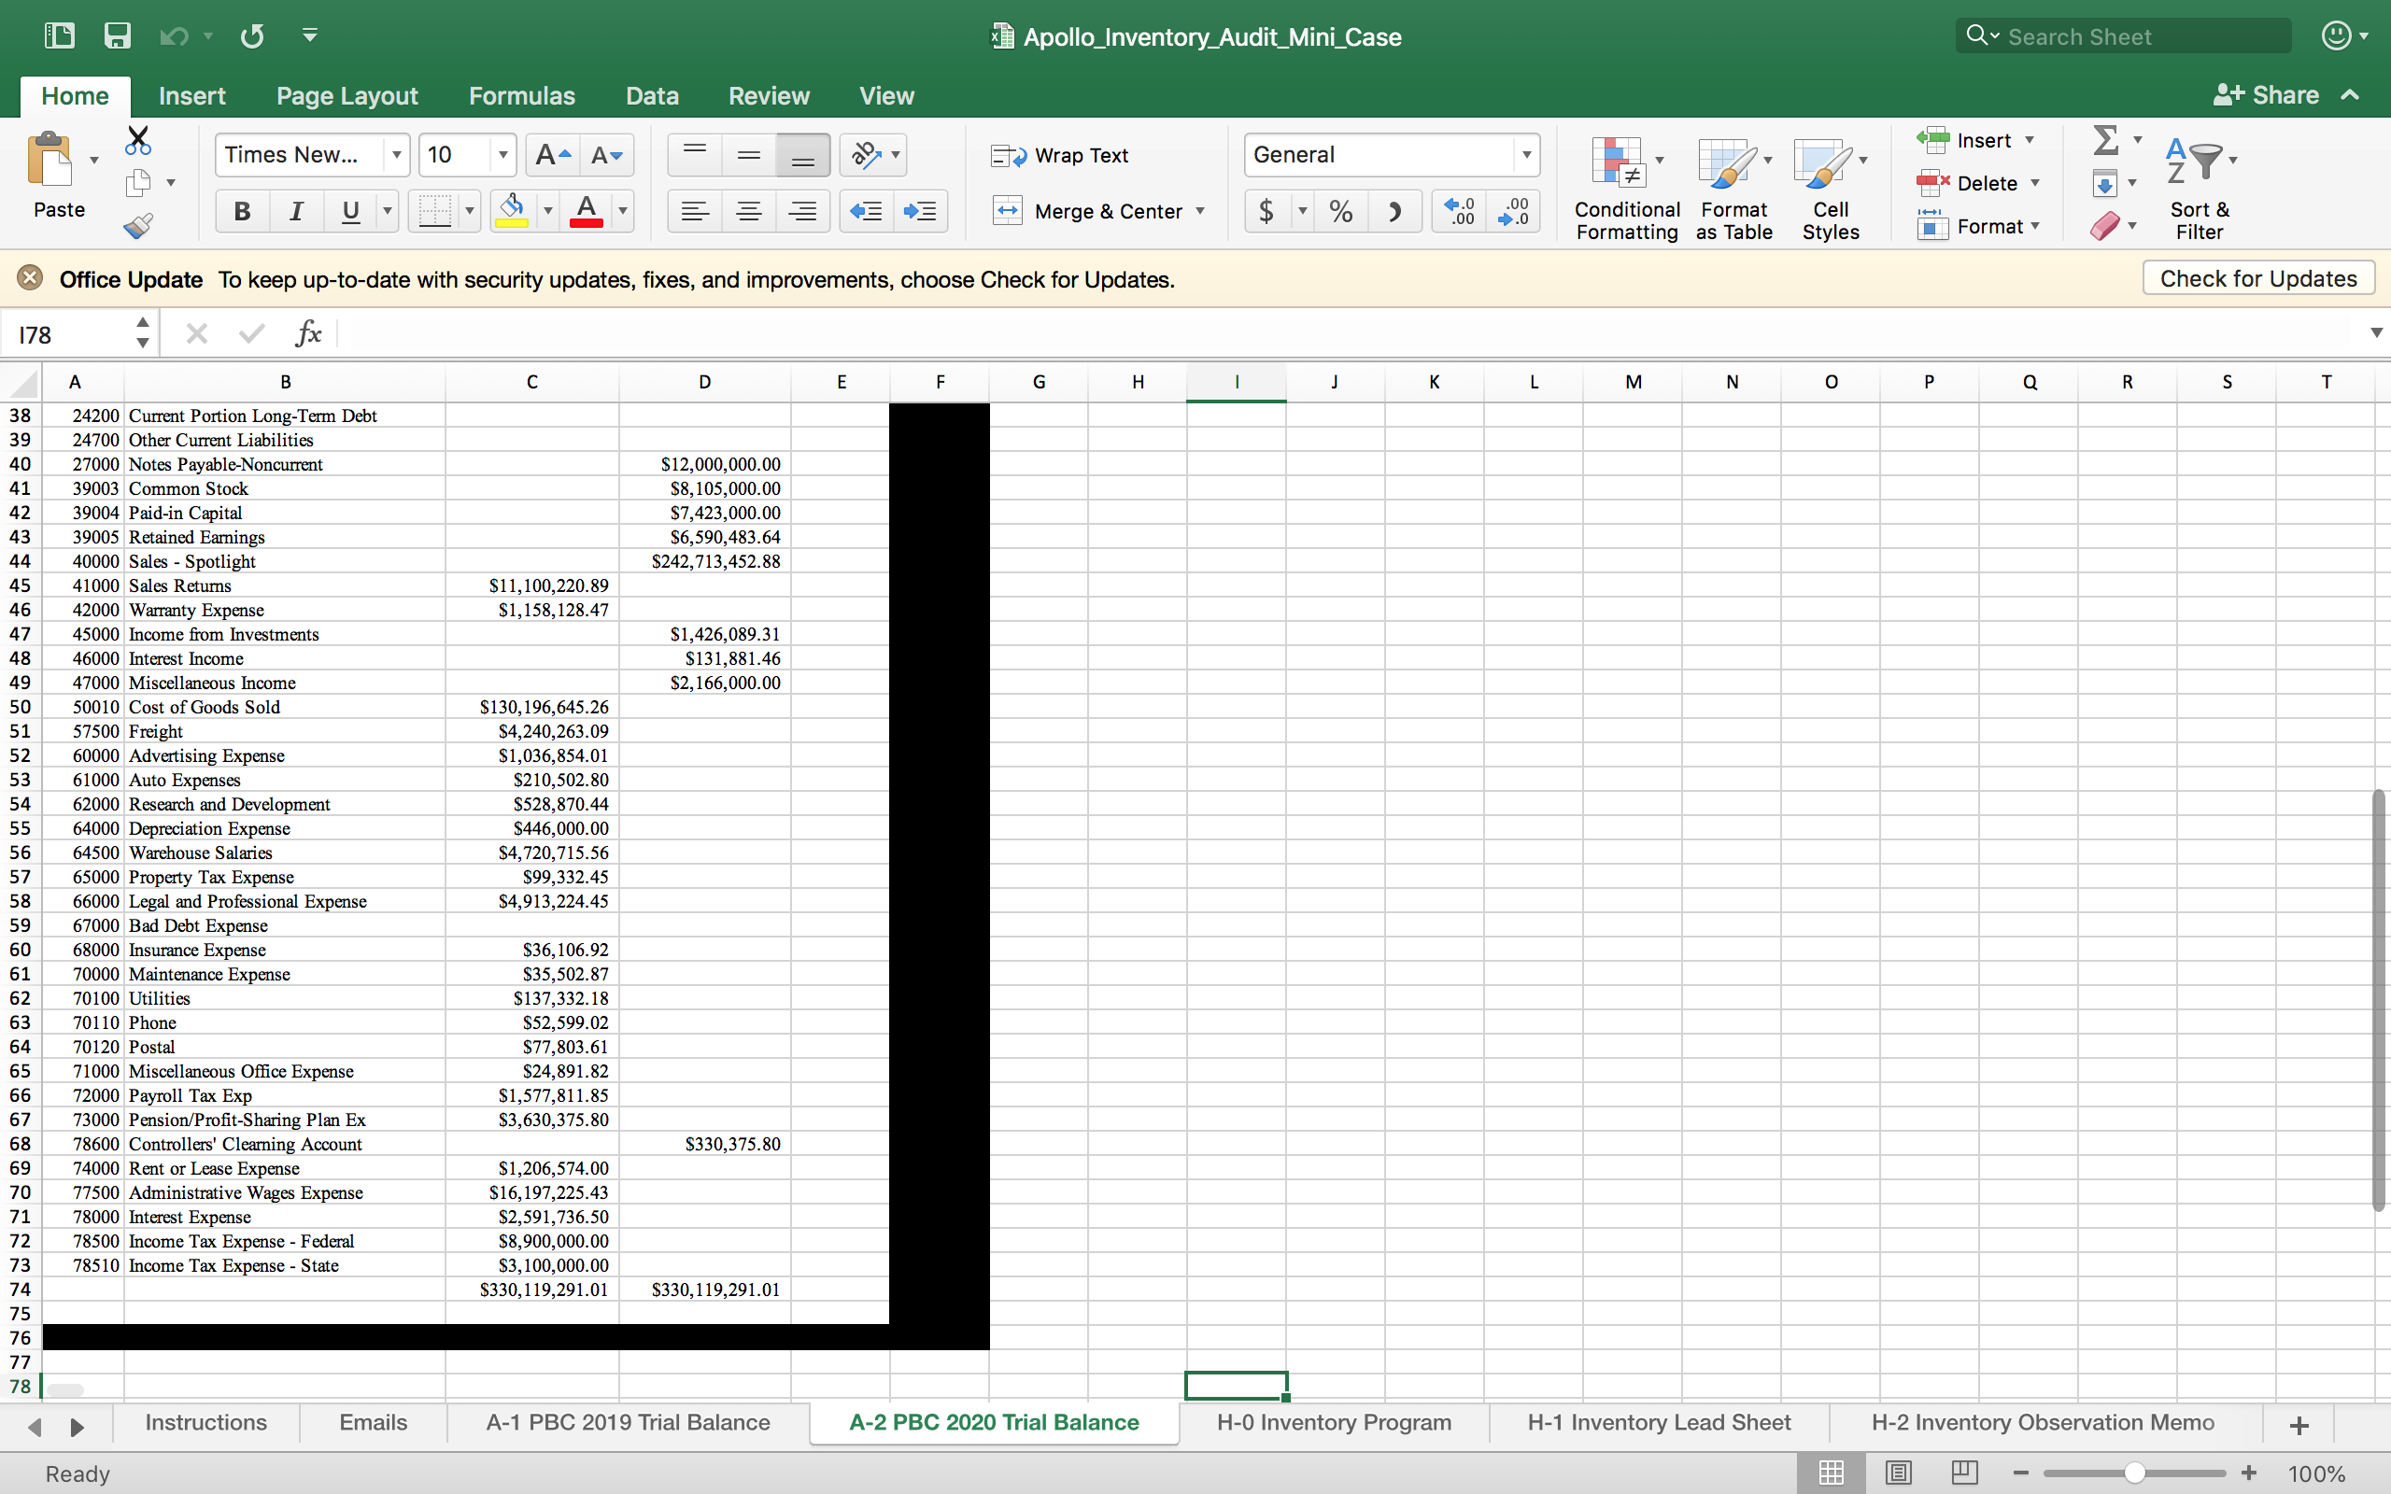2391x1494 pixels.
Task: Click the Cut scissors icon
Action: [138, 140]
